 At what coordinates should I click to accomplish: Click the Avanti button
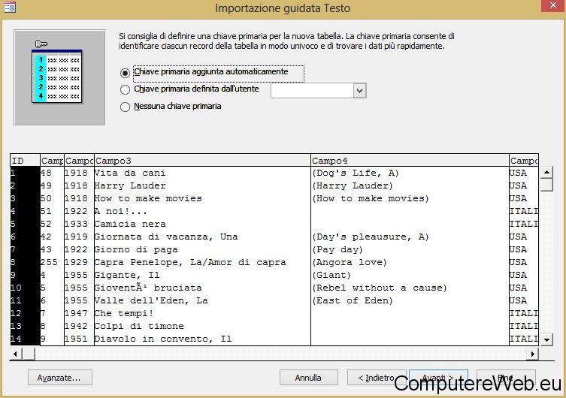click(438, 378)
